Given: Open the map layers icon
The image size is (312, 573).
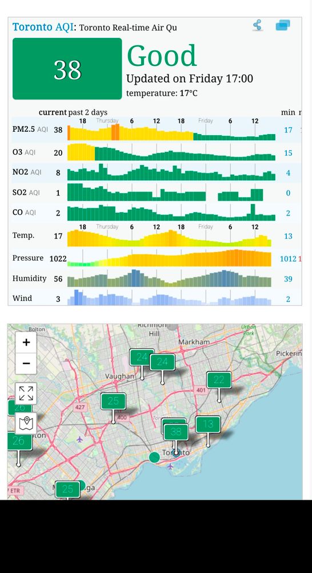Looking at the screenshot, I should pyautogui.click(x=26, y=423).
